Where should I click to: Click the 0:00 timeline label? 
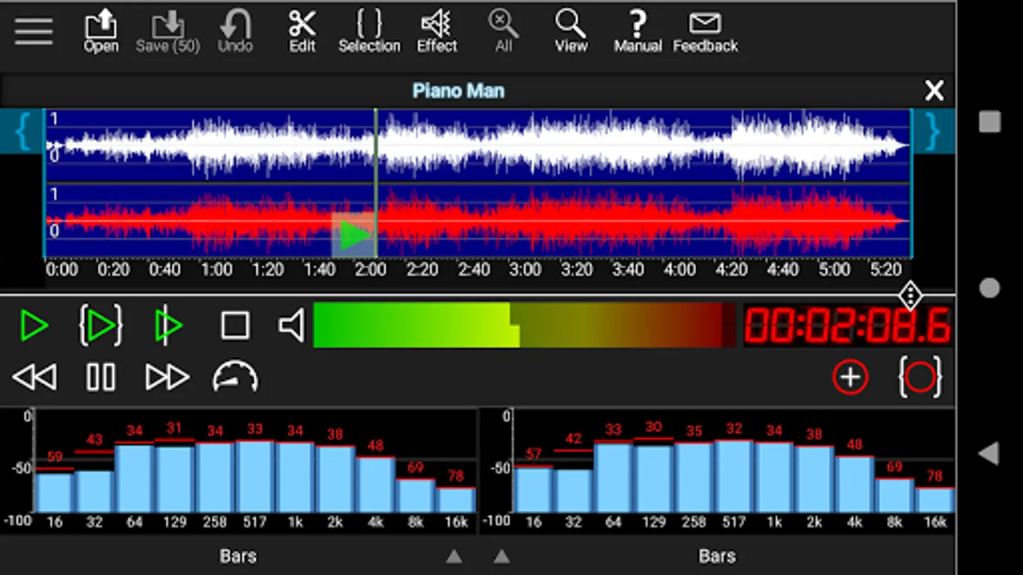point(62,270)
